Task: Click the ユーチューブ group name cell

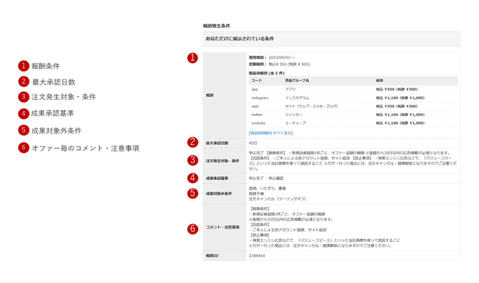Action: (295, 123)
